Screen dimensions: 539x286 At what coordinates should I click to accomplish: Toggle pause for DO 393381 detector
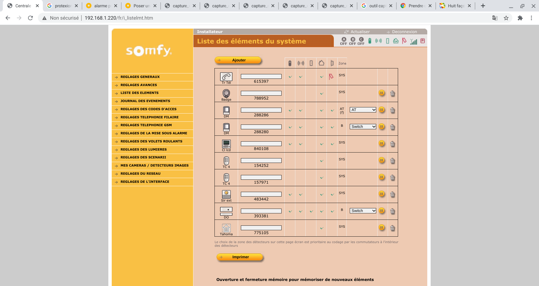382,211
